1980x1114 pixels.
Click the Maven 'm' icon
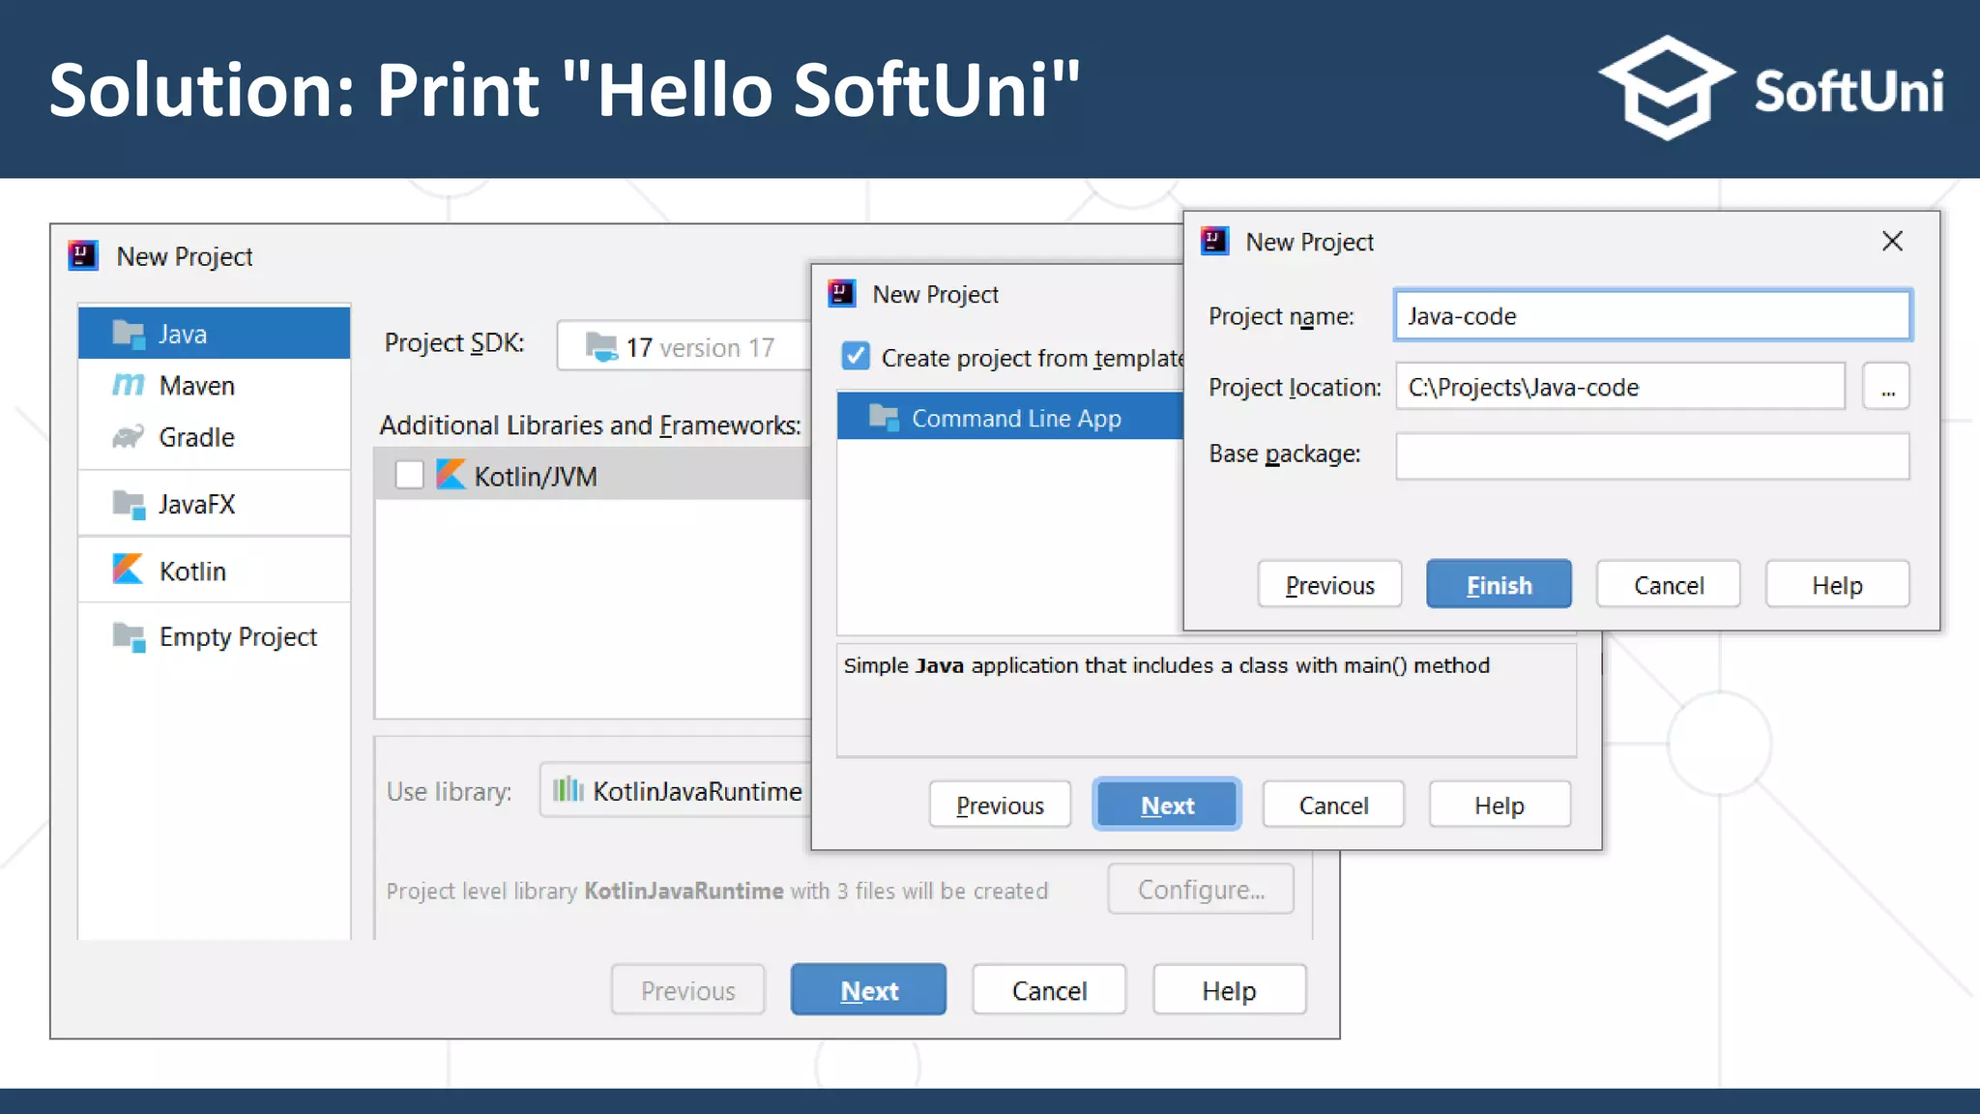[x=129, y=385]
